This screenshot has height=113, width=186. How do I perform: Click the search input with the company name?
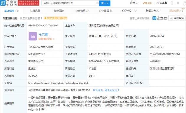pos(70,3)
